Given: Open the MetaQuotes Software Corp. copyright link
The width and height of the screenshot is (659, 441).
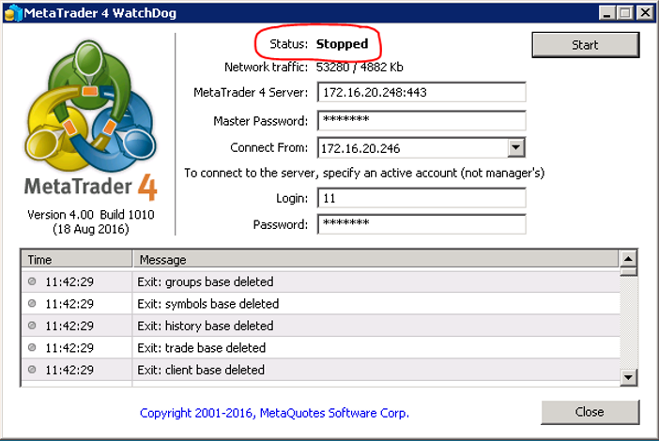Looking at the screenshot, I should click(274, 413).
